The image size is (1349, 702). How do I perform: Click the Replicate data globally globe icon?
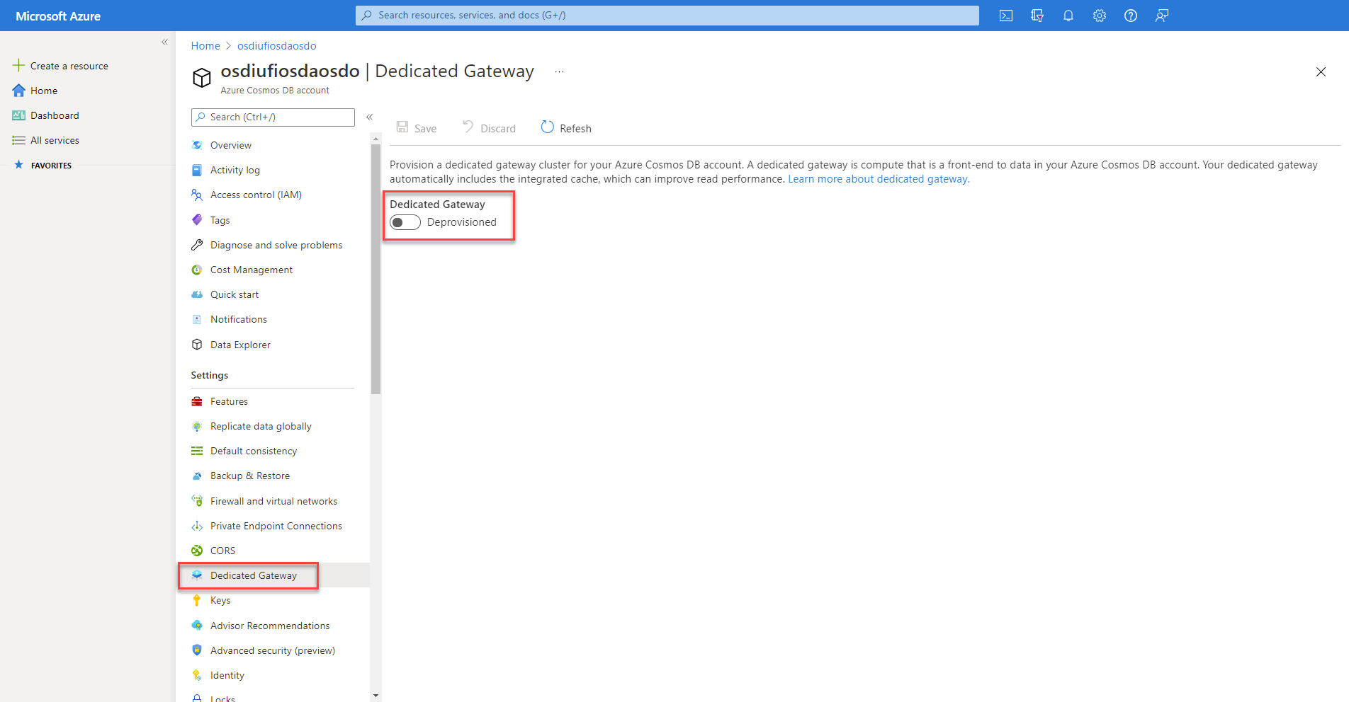coord(197,426)
